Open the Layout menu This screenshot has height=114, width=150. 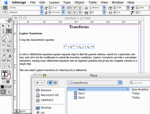click(x=54, y=2)
